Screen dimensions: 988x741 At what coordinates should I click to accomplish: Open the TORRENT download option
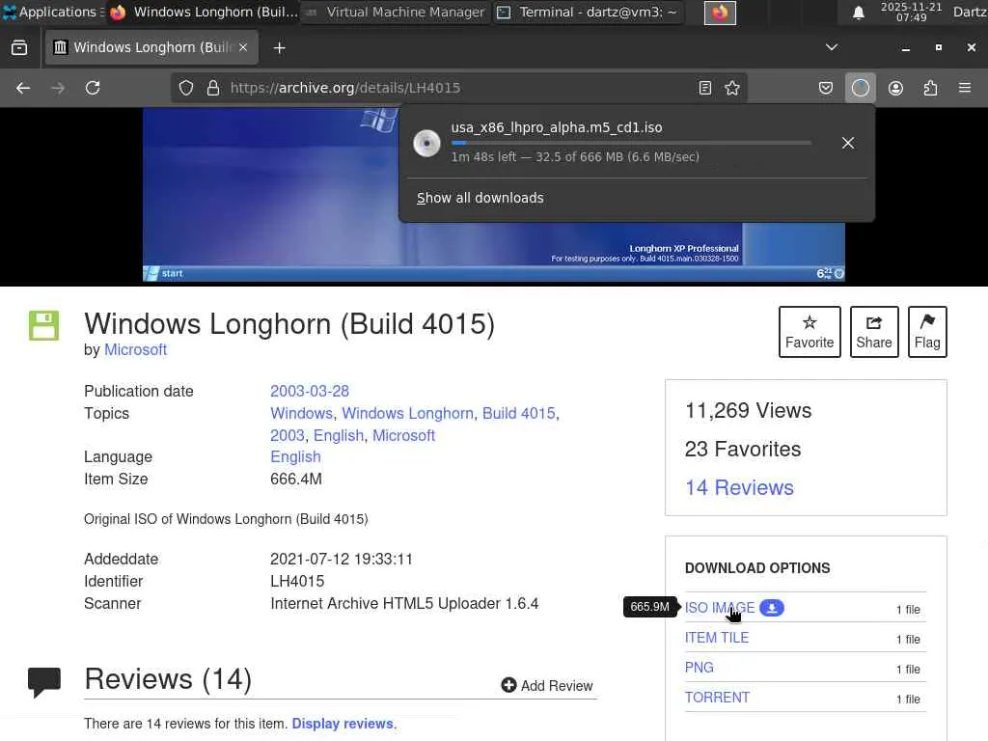pos(717,698)
